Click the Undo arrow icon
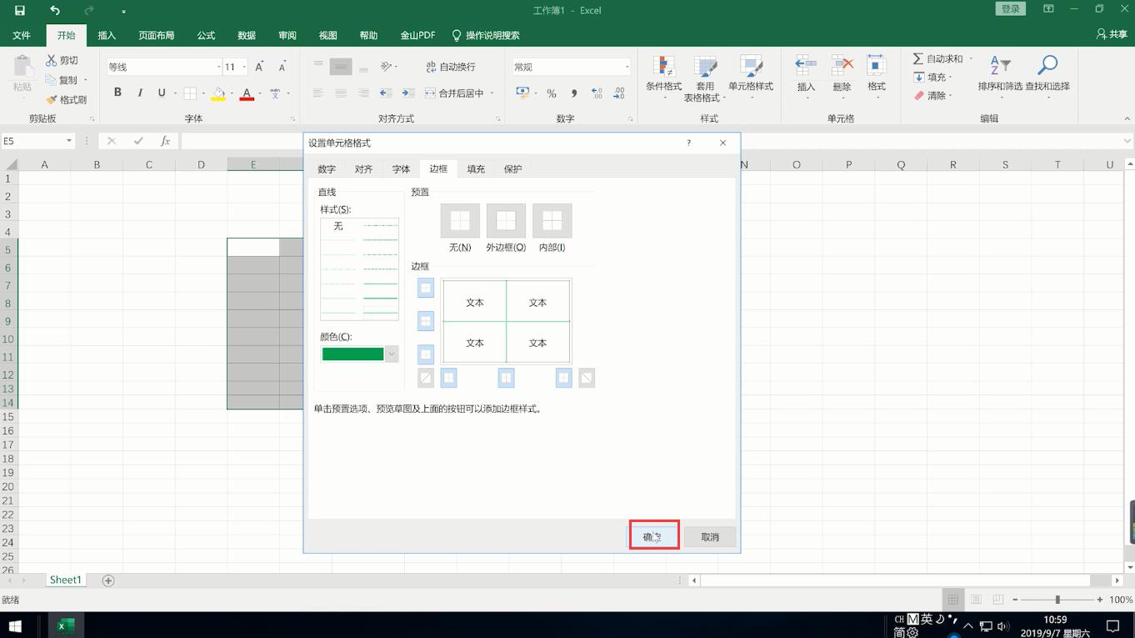Screen dimensions: 1135x638 55,11
